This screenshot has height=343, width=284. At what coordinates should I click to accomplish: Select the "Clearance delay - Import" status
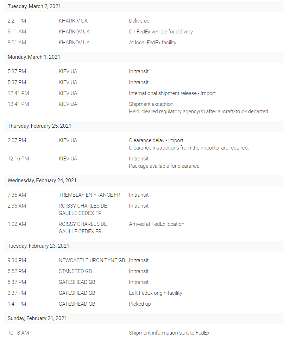(156, 140)
